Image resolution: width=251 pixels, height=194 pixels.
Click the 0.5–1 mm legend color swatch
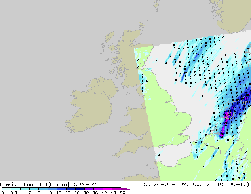[16, 189]
